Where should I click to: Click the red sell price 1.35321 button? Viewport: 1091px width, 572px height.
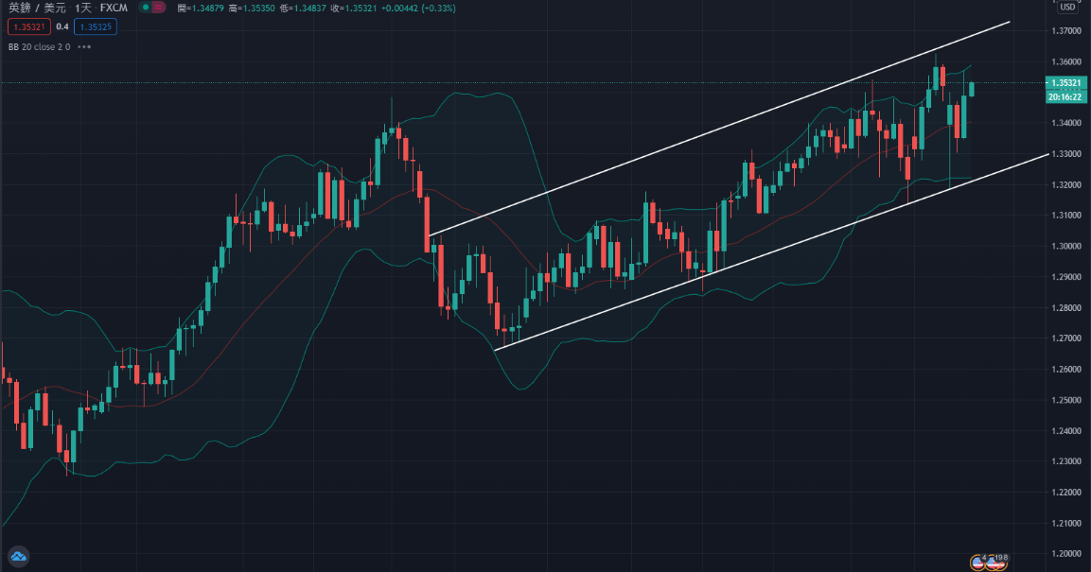click(x=28, y=26)
